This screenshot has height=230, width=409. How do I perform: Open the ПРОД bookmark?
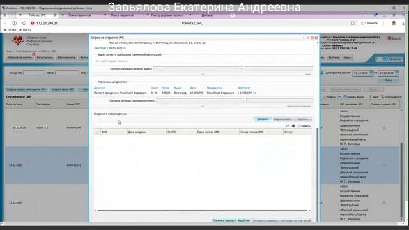point(25,30)
